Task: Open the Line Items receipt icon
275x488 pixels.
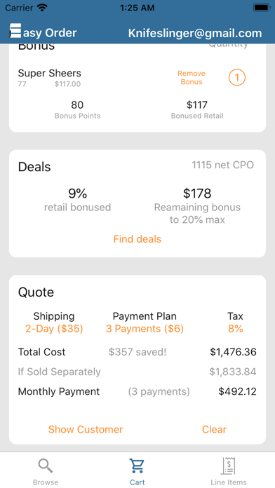Action: click(x=228, y=466)
